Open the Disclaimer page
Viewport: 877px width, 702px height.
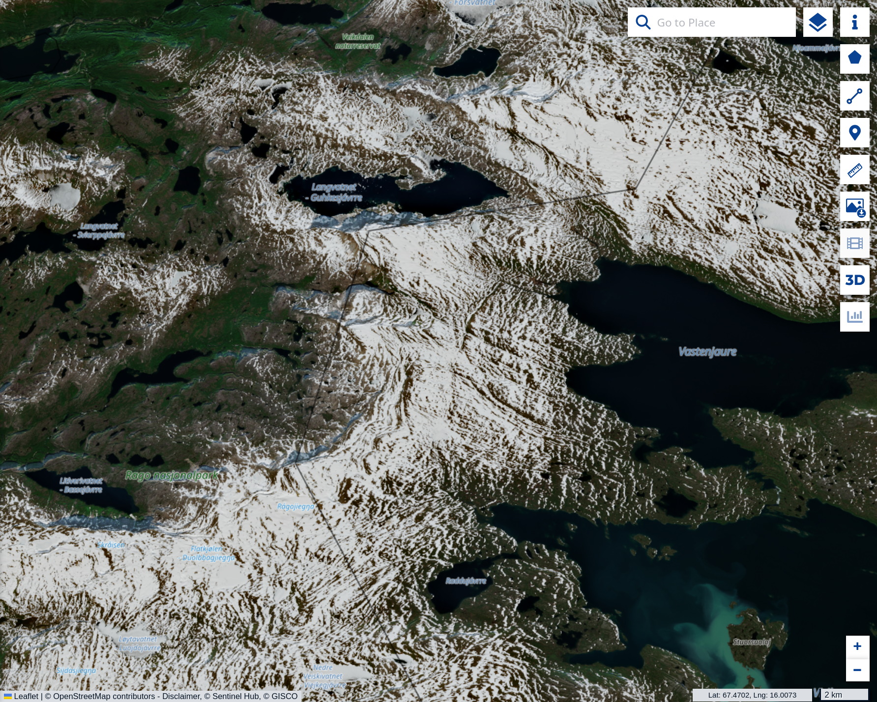tap(183, 696)
